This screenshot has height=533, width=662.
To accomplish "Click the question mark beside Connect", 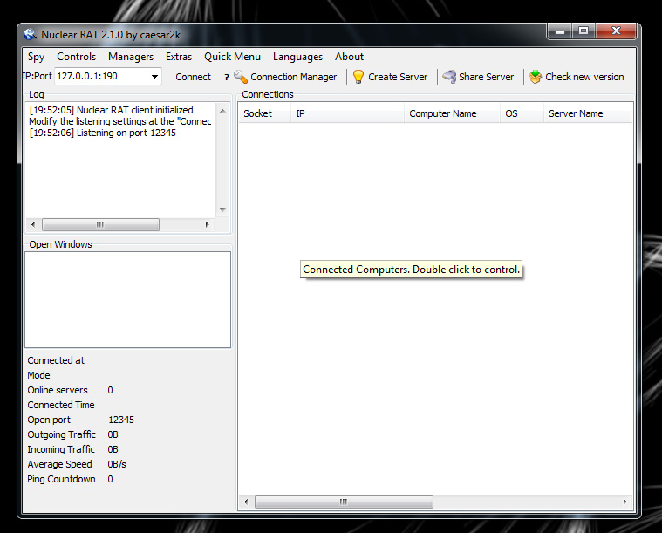I will pyautogui.click(x=227, y=77).
